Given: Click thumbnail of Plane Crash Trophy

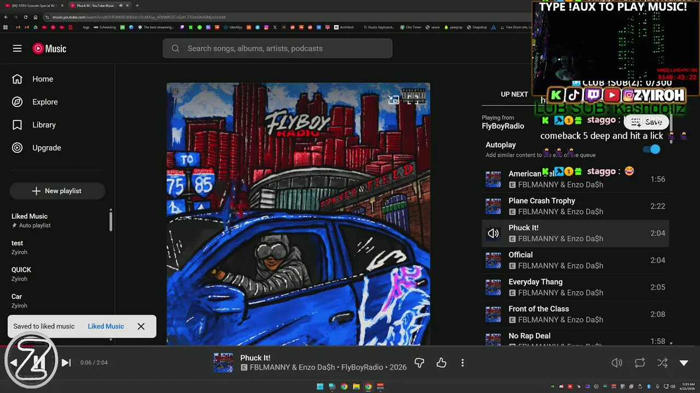Looking at the screenshot, I should click(x=493, y=206).
